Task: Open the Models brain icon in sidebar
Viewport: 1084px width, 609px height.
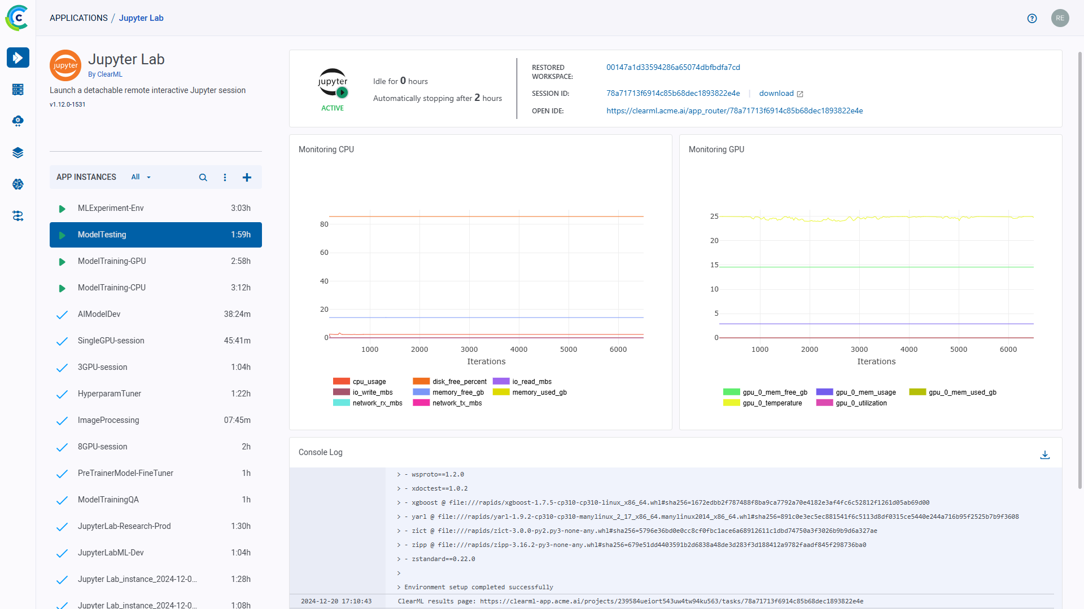Action: 18,184
